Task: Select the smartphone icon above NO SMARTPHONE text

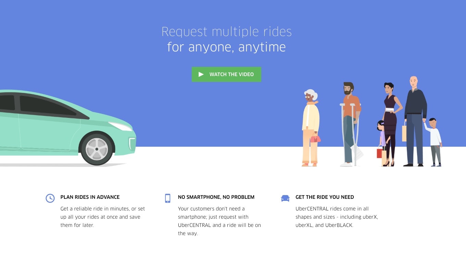Action: [x=168, y=198]
